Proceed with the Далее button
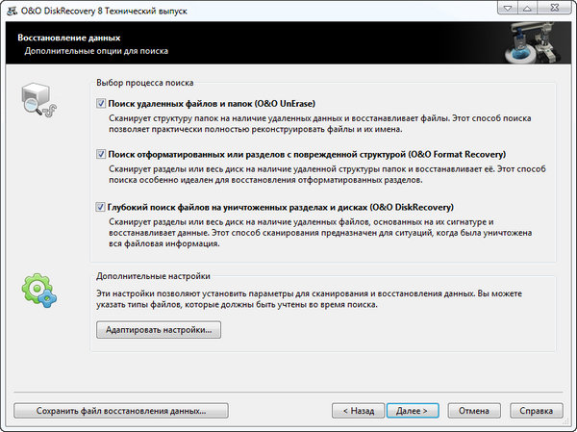Viewport: 577px width, 432px height. click(x=412, y=410)
